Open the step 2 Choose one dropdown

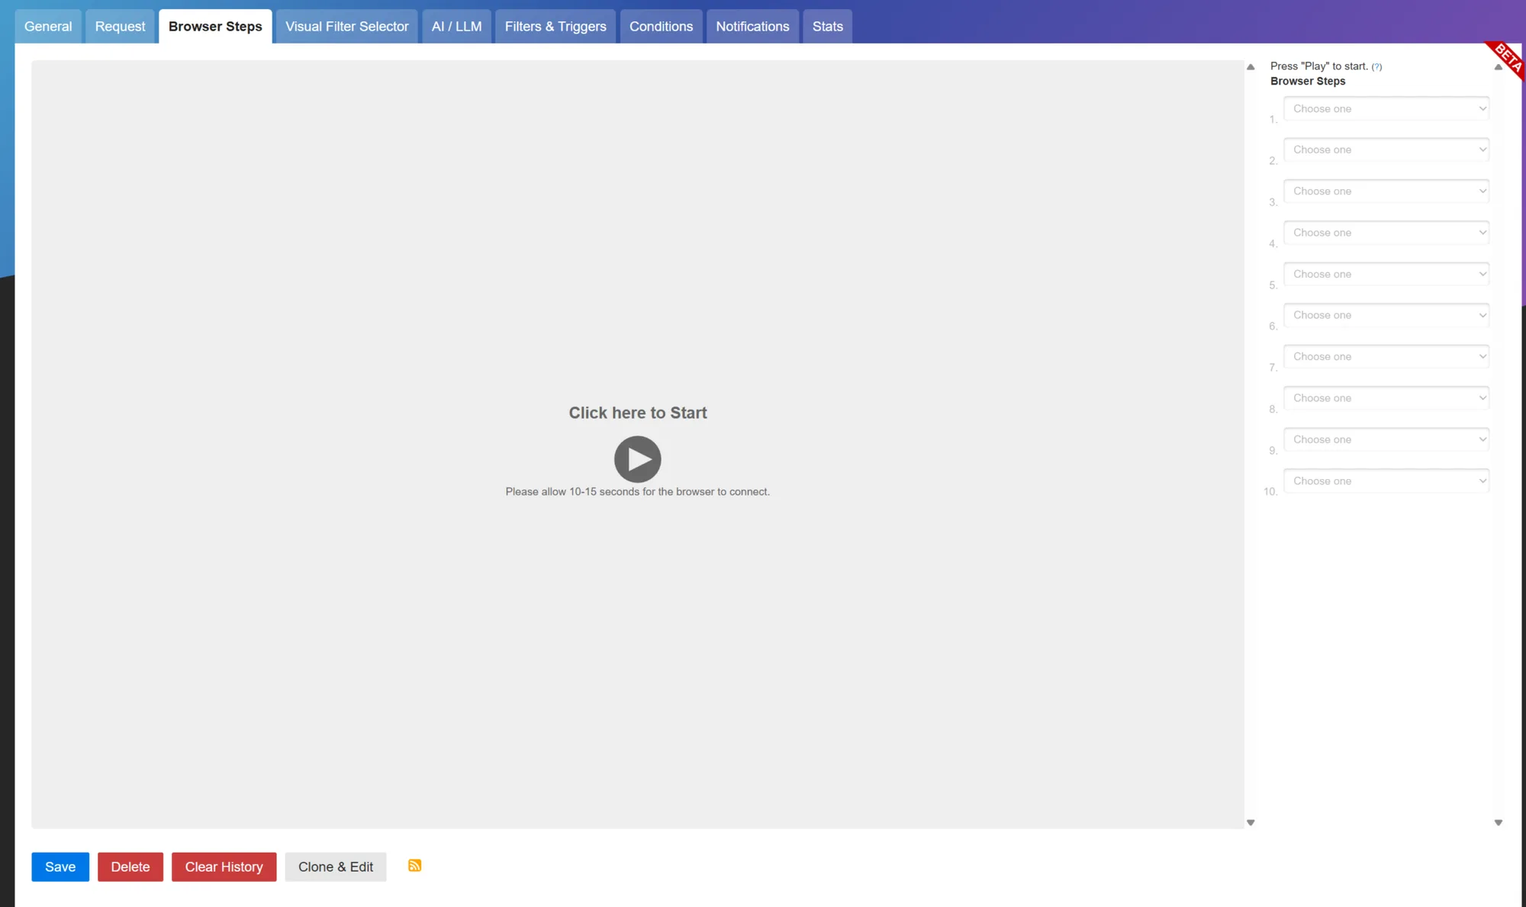1386,150
